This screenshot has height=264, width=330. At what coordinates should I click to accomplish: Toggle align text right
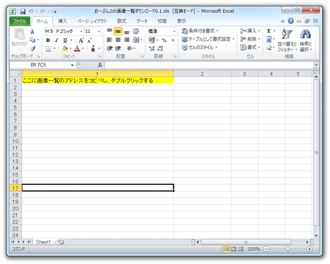(127, 40)
